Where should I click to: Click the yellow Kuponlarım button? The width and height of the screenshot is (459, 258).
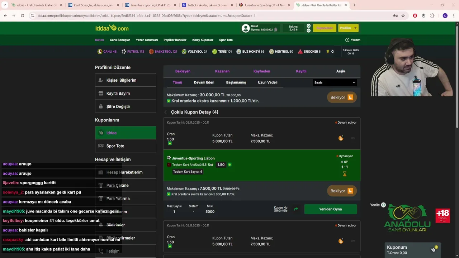coord(325,28)
